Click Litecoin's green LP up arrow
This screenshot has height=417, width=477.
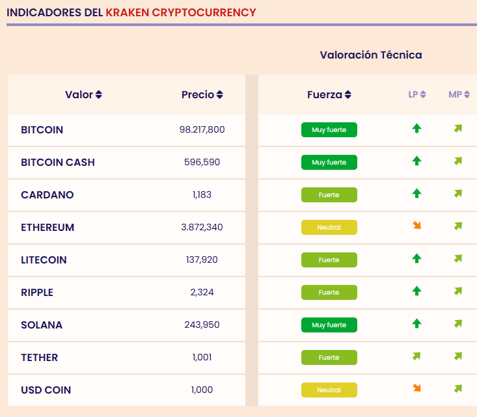click(x=416, y=258)
